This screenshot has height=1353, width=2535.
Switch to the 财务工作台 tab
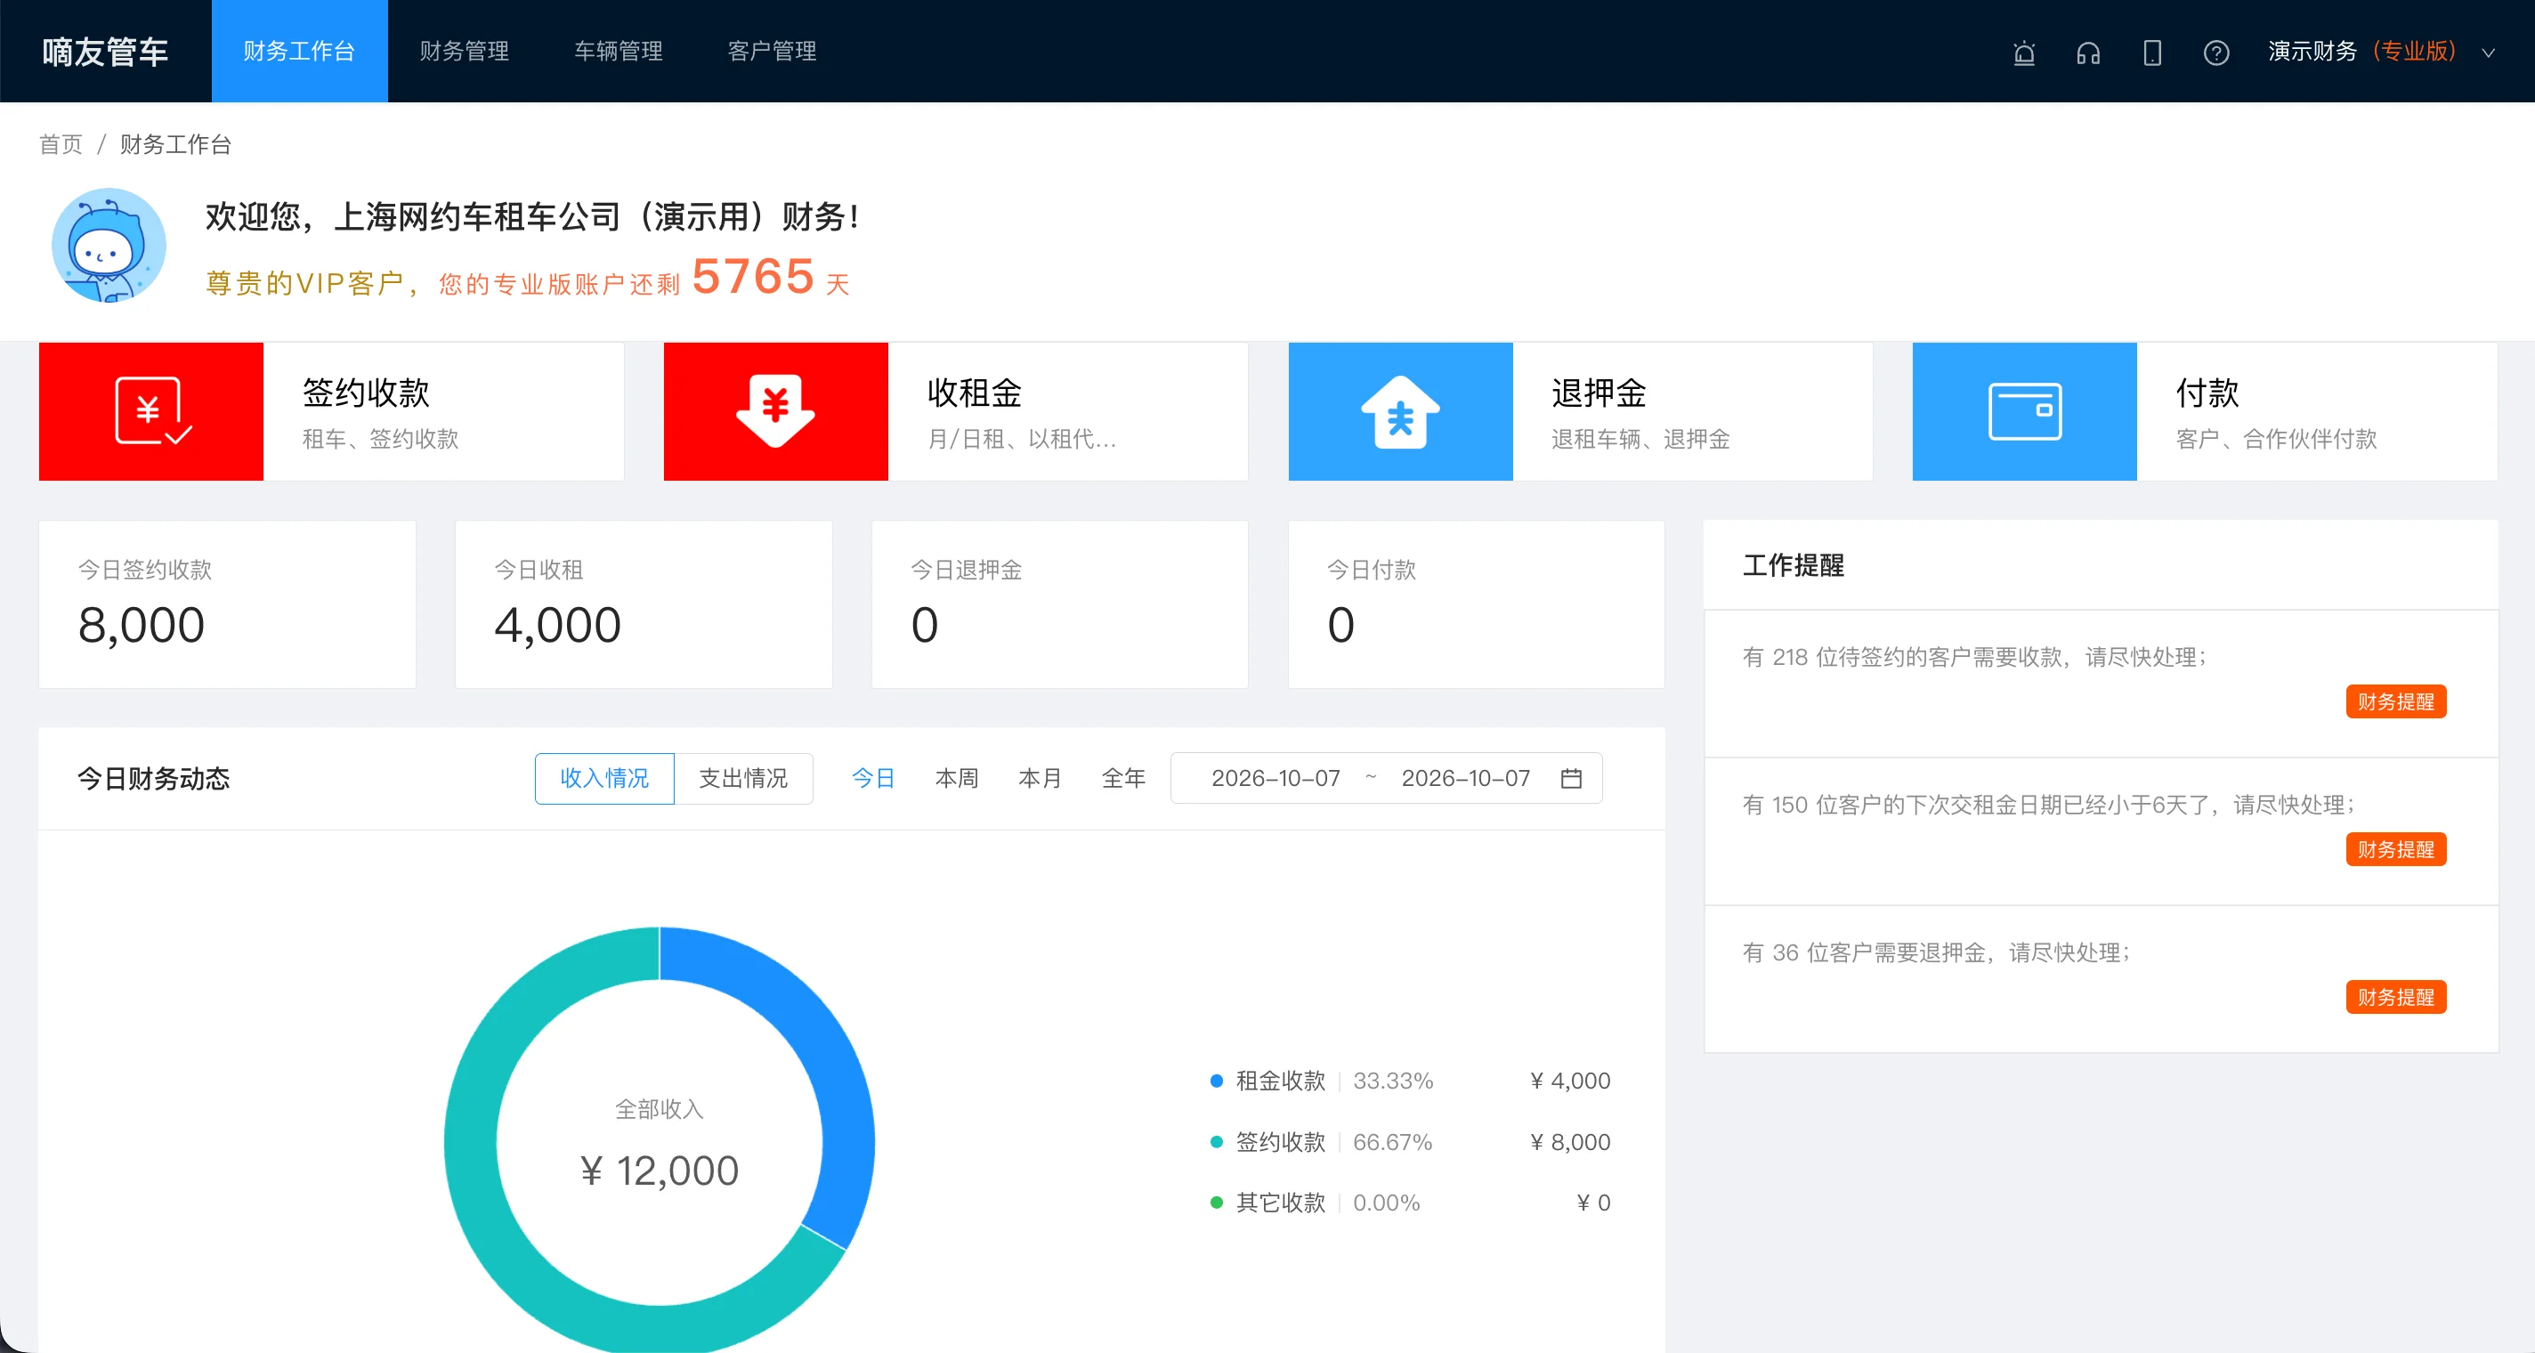[x=299, y=51]
